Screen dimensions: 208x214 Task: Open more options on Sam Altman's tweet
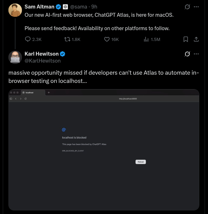[196, 7]
